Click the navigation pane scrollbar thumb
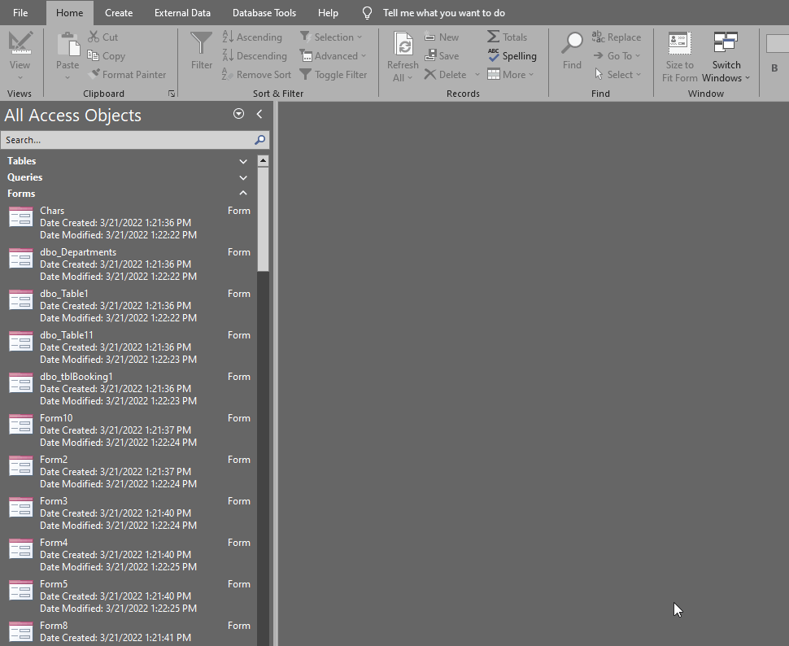 (263, 219)
